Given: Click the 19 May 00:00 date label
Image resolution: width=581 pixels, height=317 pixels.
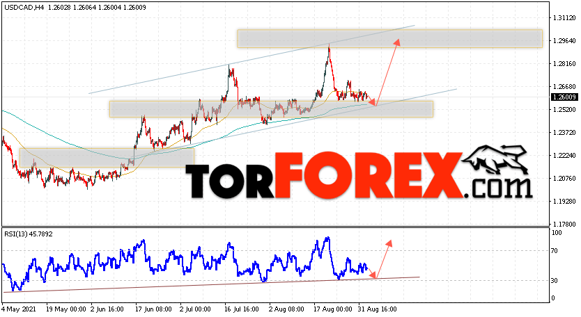Looking at the screenshot, I should point(66,309).
